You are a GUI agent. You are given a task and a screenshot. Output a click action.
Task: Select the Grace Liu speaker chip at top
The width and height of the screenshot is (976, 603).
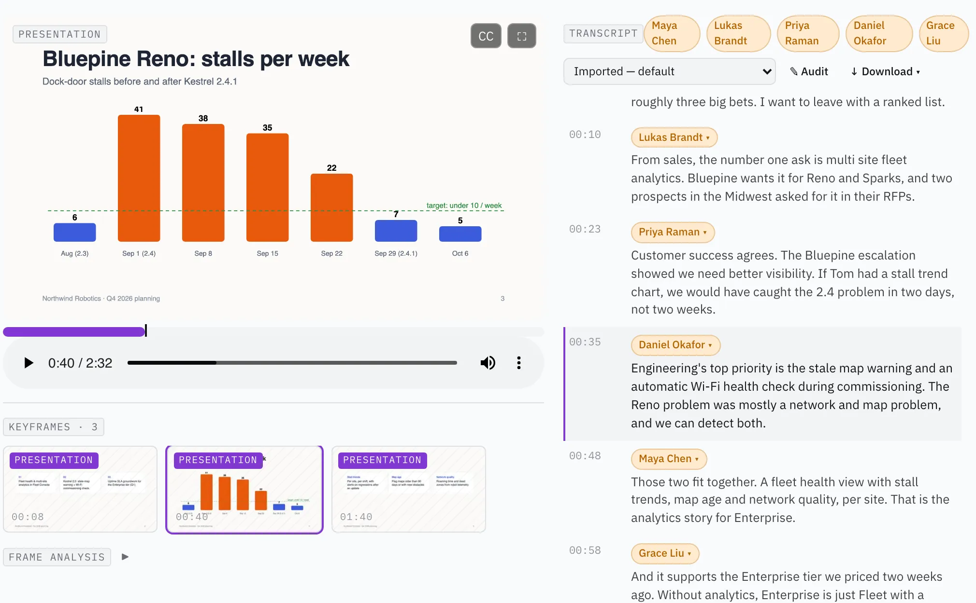[x=943, y=33]
